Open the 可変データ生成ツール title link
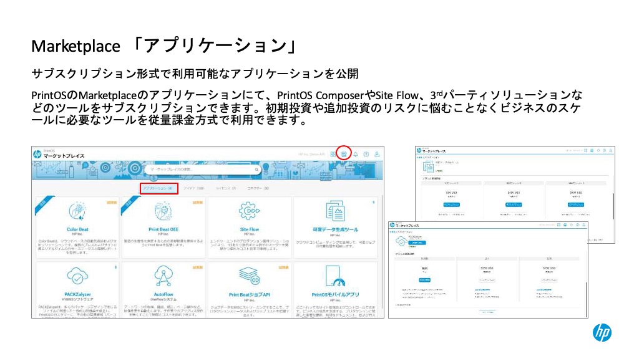 click(335, 229)
